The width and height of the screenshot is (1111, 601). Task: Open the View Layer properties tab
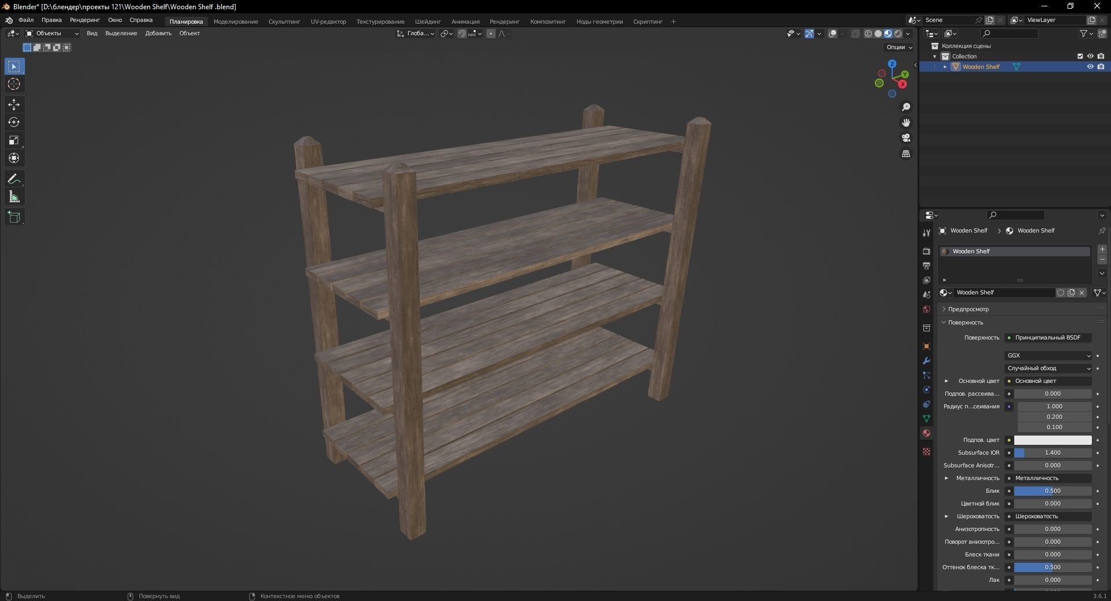(926, 280)
